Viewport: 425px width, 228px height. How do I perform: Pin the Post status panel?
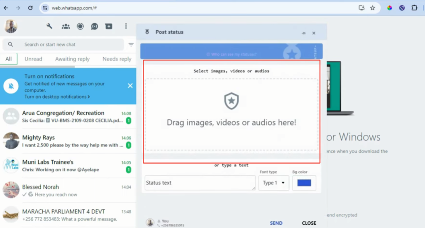pyautogui.click(x=303, y=33)
